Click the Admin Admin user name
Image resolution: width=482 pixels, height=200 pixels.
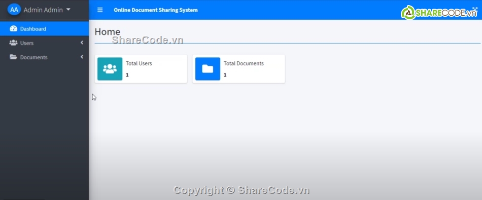(43, 10)
